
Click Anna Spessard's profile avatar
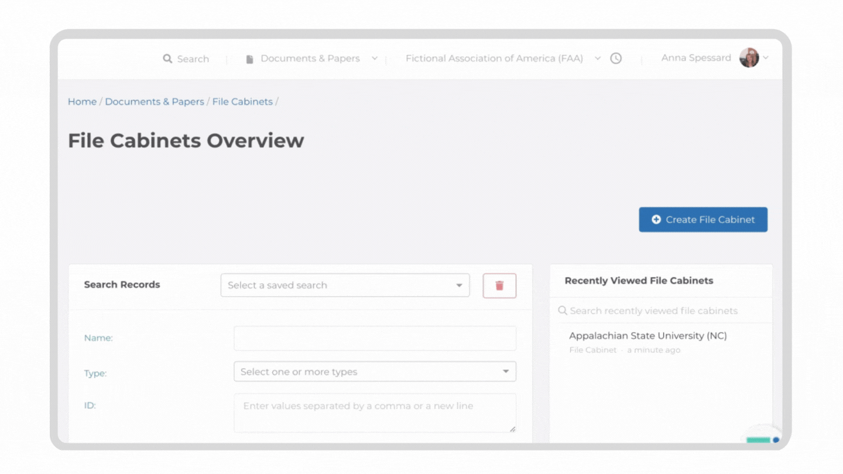pos(749,58)
